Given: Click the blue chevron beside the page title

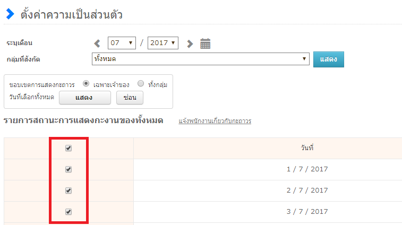Looking at the screenshot, I should click(10, 14).
